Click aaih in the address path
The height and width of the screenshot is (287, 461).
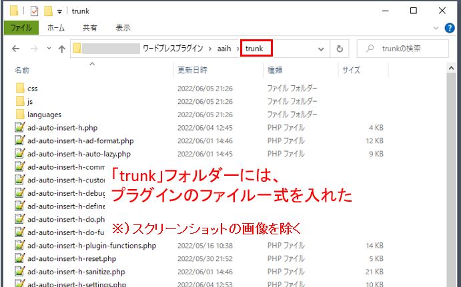(x=224, y=49)
